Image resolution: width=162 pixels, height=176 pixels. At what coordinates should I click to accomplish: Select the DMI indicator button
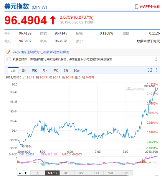point(125,173)
